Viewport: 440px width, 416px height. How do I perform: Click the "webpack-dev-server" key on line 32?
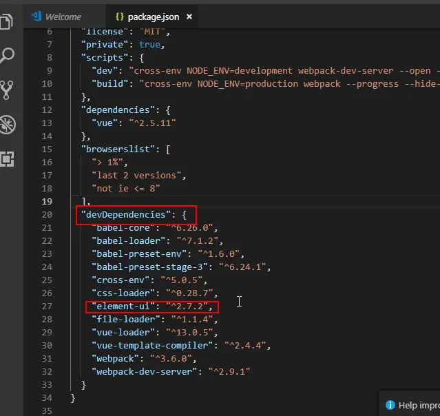[x=145, y=372]
